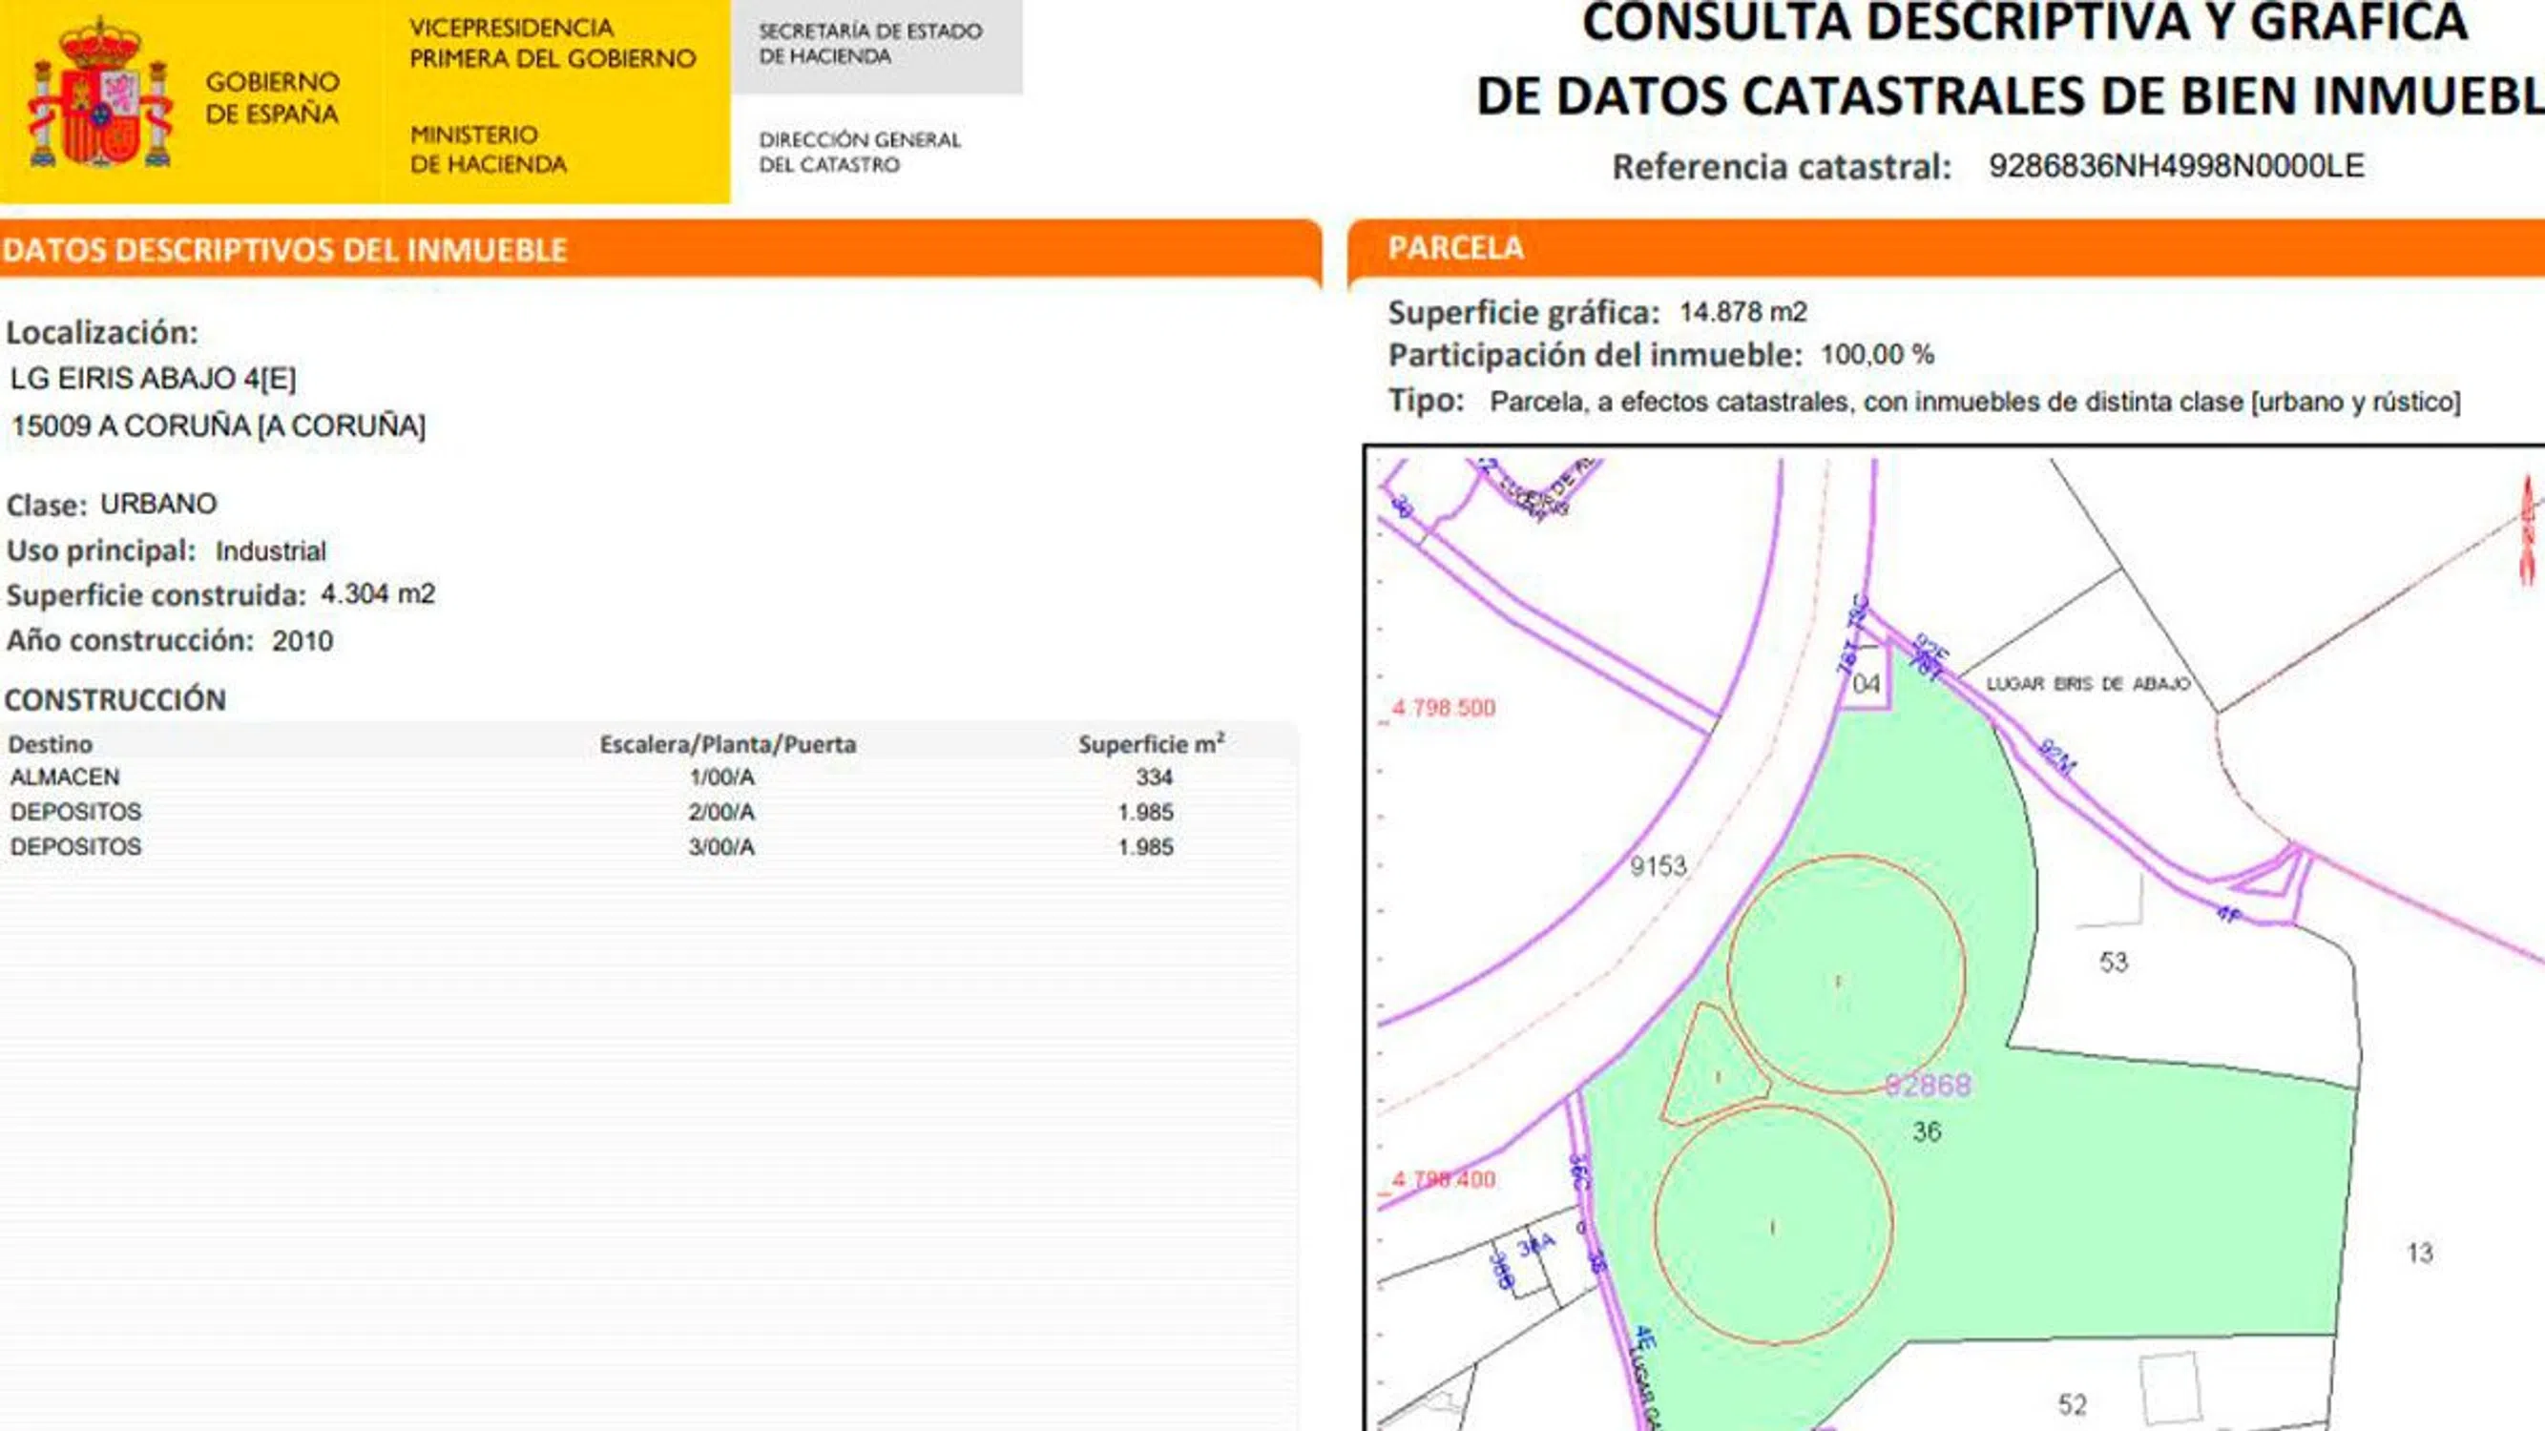
Task: Click the Dirección General del Catastro text
Action: pos(859,152)
